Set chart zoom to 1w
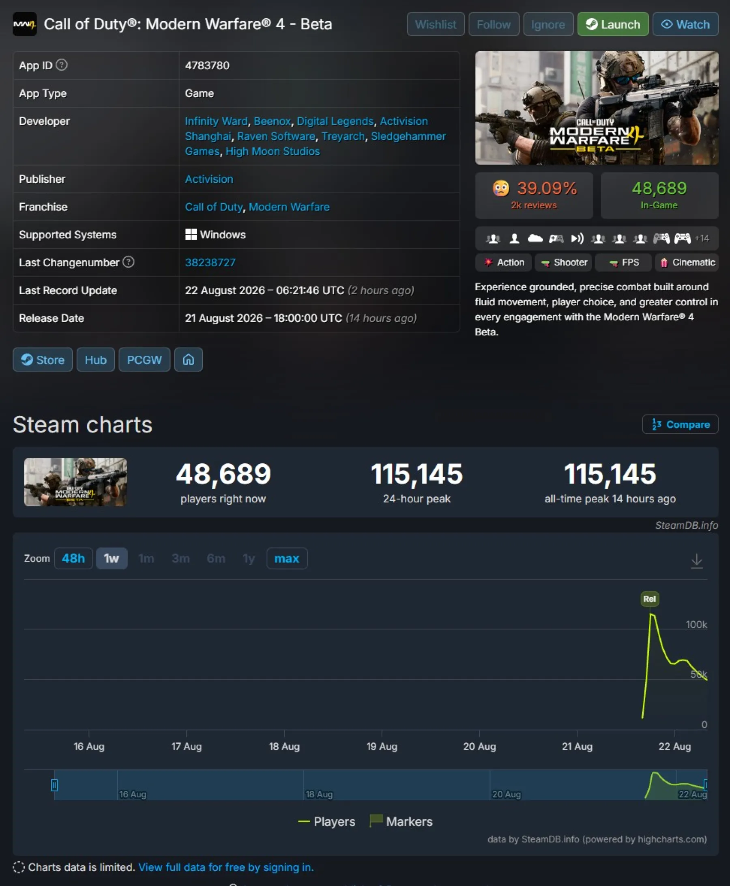 click(112, 558)
